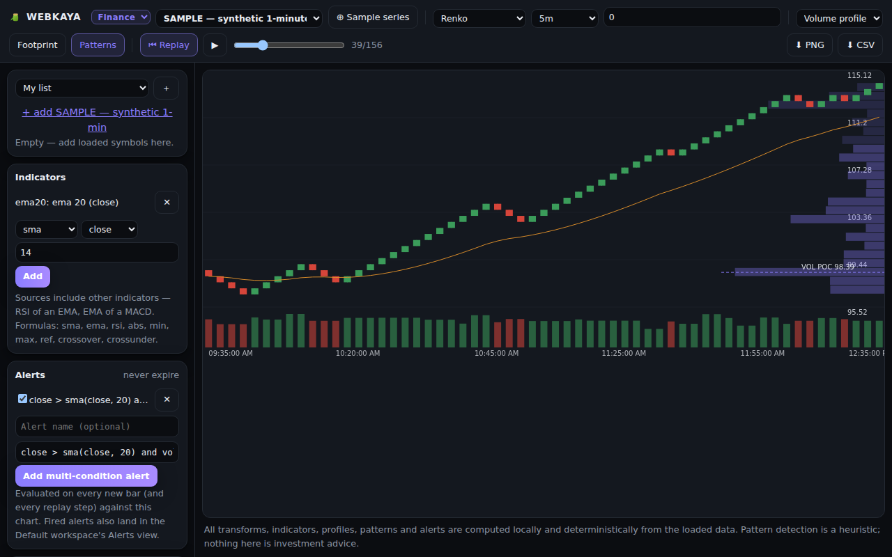The height and width of the screenshot is (557, 892).
Task: Click the 11:55:00 AM time axis label
Action: pyautogui.click(x=762, y=353)
